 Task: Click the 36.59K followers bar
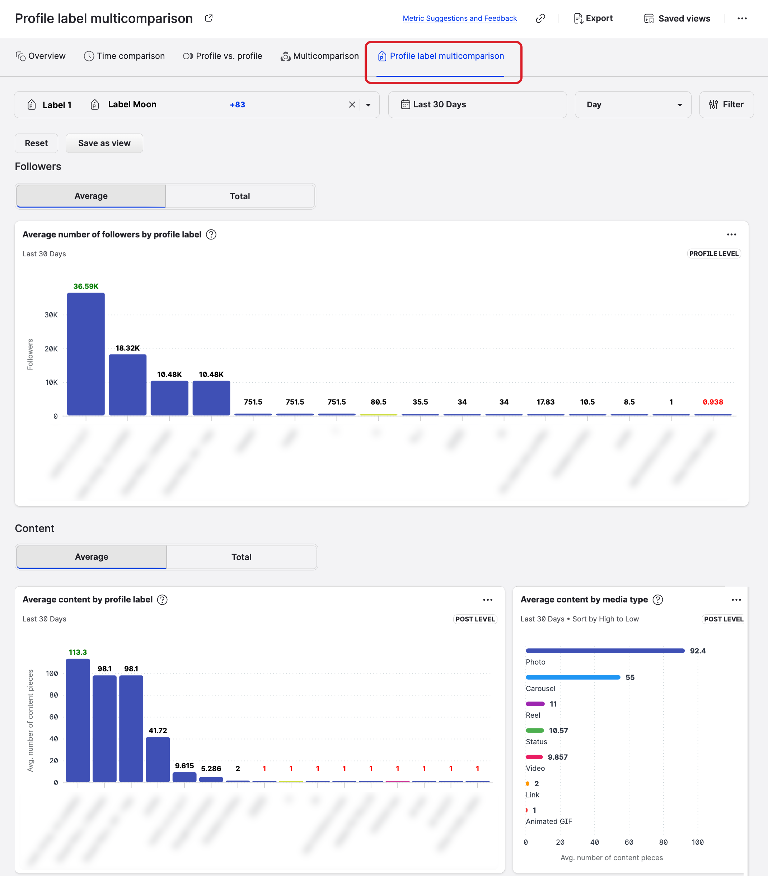[x=86, y=354]
